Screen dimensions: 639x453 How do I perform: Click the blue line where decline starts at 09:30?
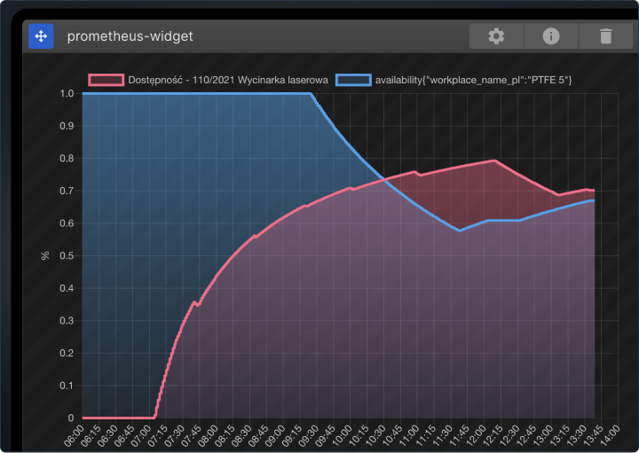[x=311, y=93]
